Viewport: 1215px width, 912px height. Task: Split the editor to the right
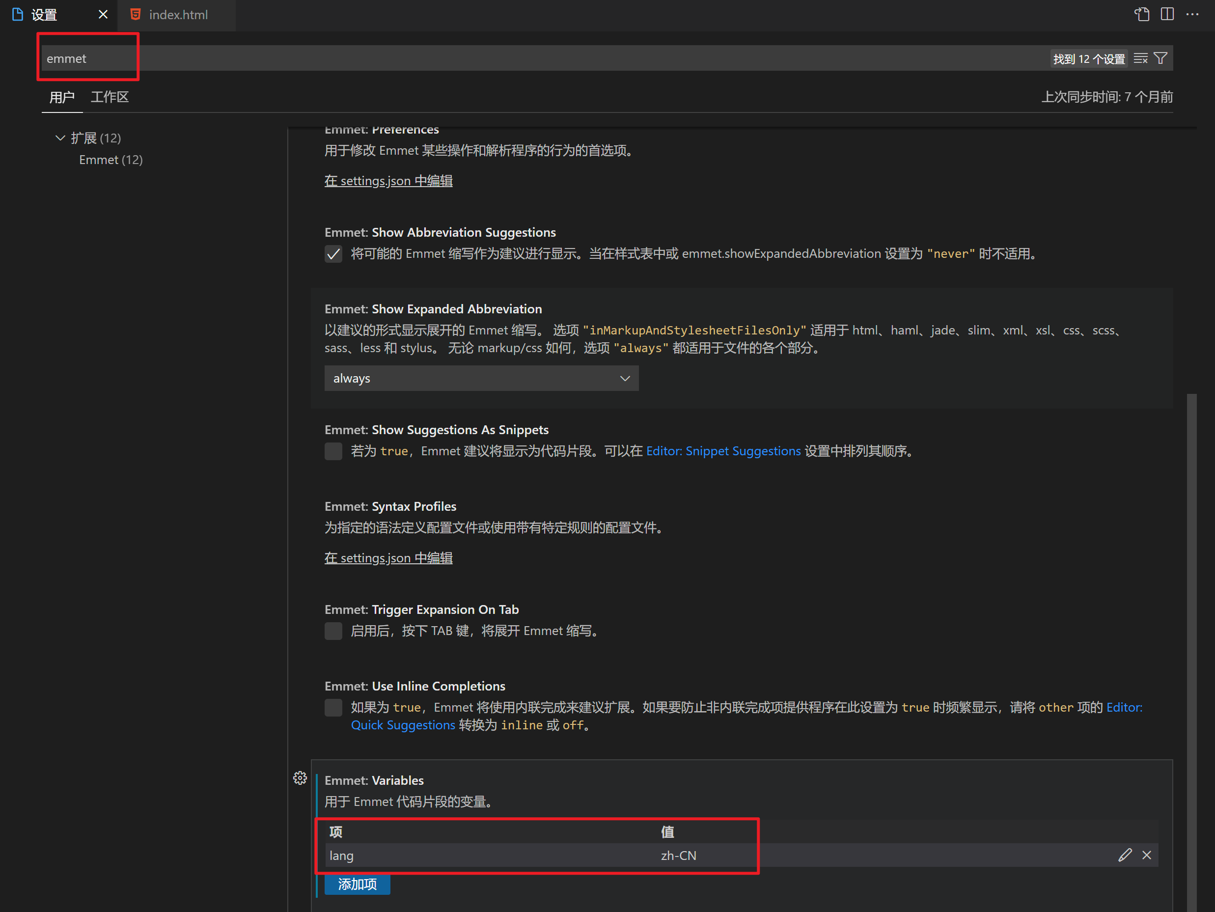[1167, 14]
